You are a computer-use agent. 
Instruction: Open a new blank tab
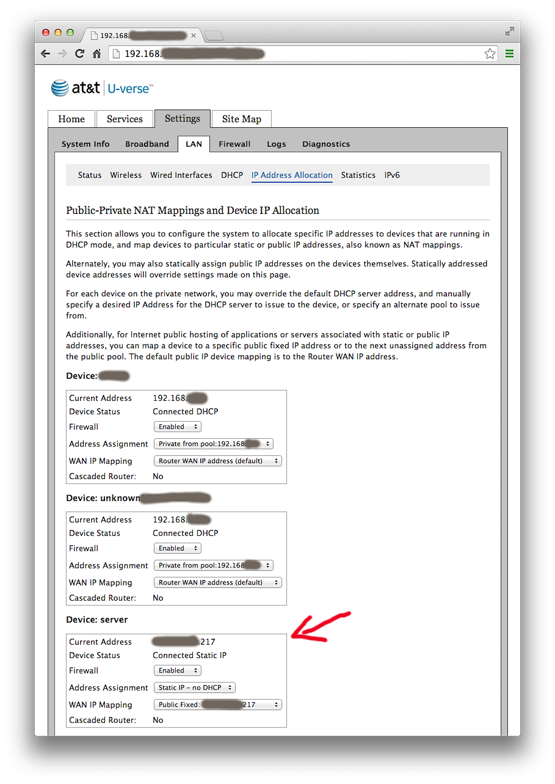click(213, 36)
